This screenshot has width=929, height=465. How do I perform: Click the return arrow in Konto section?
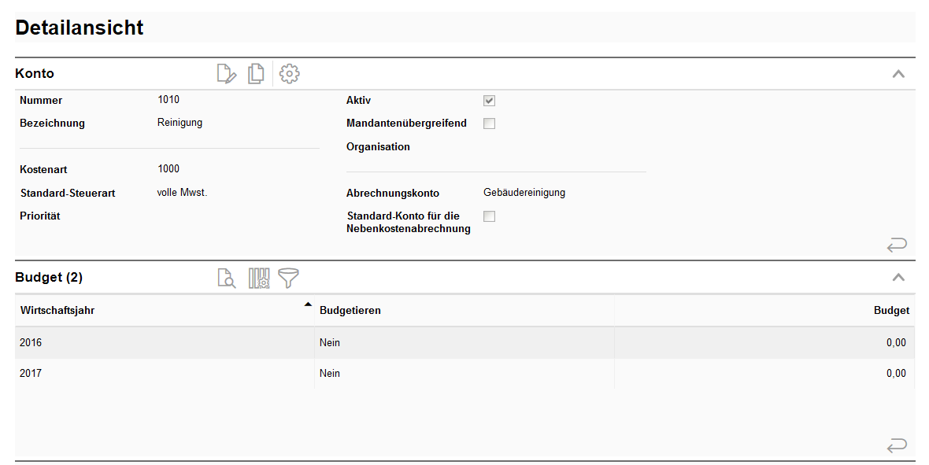pos(897,245)
